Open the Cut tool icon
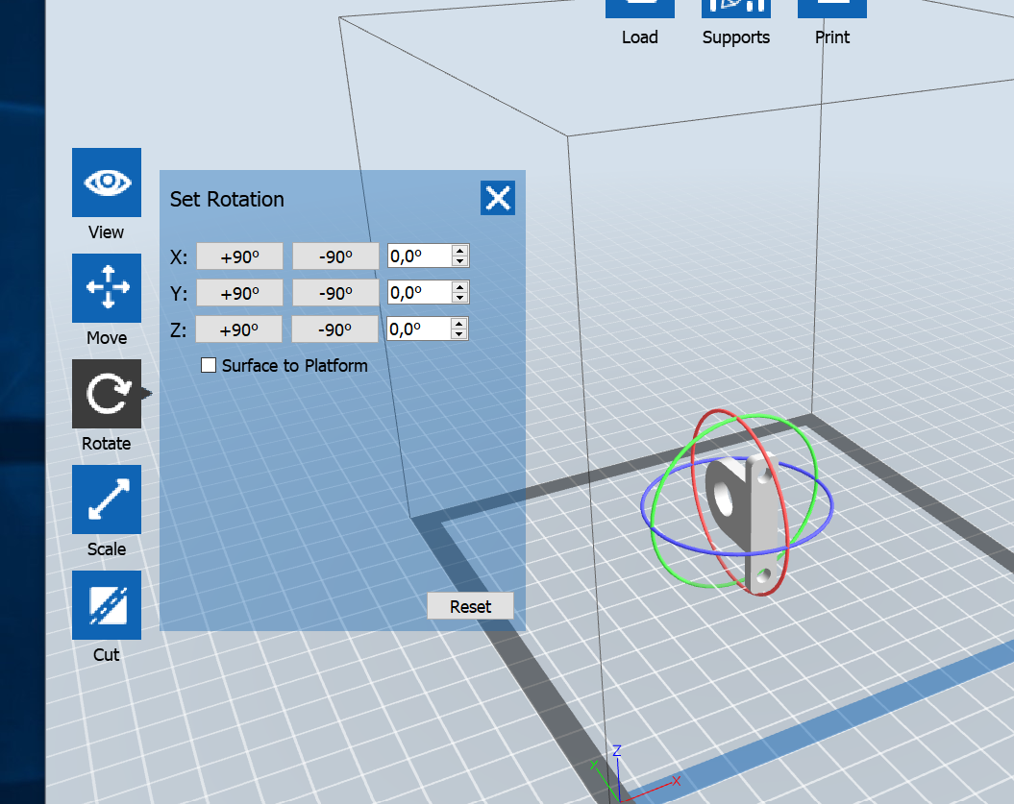1014x804 pixels. (107, 605)
